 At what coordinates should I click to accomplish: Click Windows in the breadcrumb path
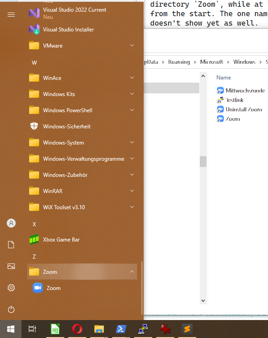pyautogui.click(x=244, y=62)
